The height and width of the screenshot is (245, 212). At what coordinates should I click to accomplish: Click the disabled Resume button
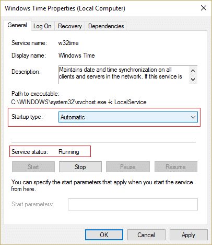[x=176, y=167]
